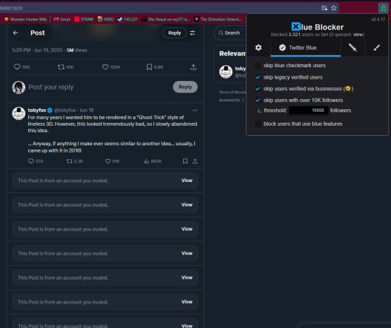391x328 pixels.
Task: Bookmark this page with the star icon
Action: point(334,8)
